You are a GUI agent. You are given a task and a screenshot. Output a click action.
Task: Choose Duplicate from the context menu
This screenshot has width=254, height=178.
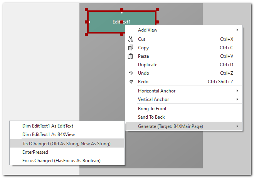pyautogui.click(x=148, y=65)
